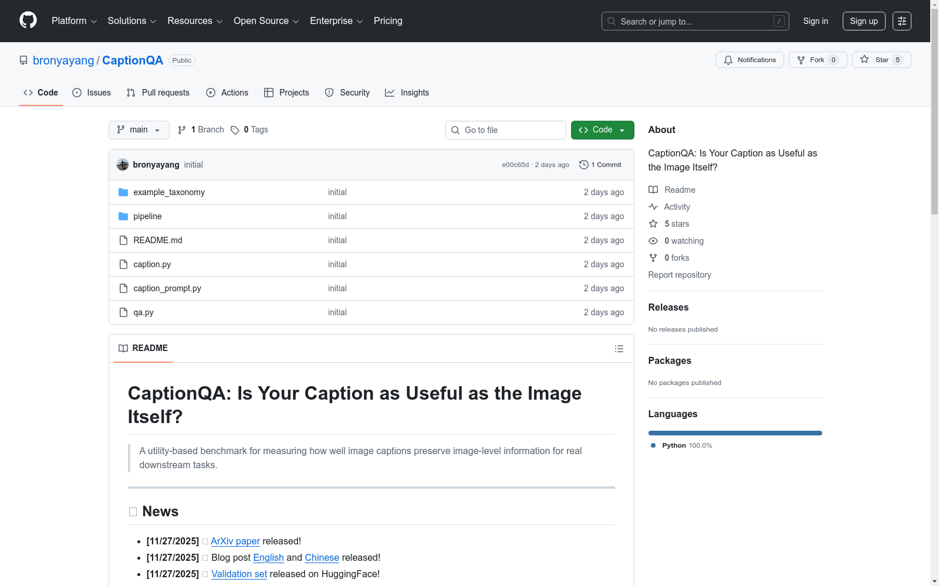The width and height of the screenshot is (939, 586).
Task: Click the bell icon in Notifications button
Action: point(728,60)
